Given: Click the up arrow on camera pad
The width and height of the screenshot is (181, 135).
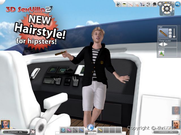Looking at the screenshot, I should click(167, 5).
